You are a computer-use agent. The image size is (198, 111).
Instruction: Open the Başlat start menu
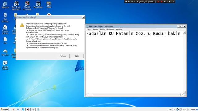(x=4, y=109)
